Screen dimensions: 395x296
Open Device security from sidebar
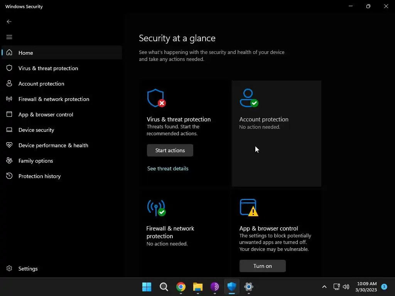click(x=36, y=130)
